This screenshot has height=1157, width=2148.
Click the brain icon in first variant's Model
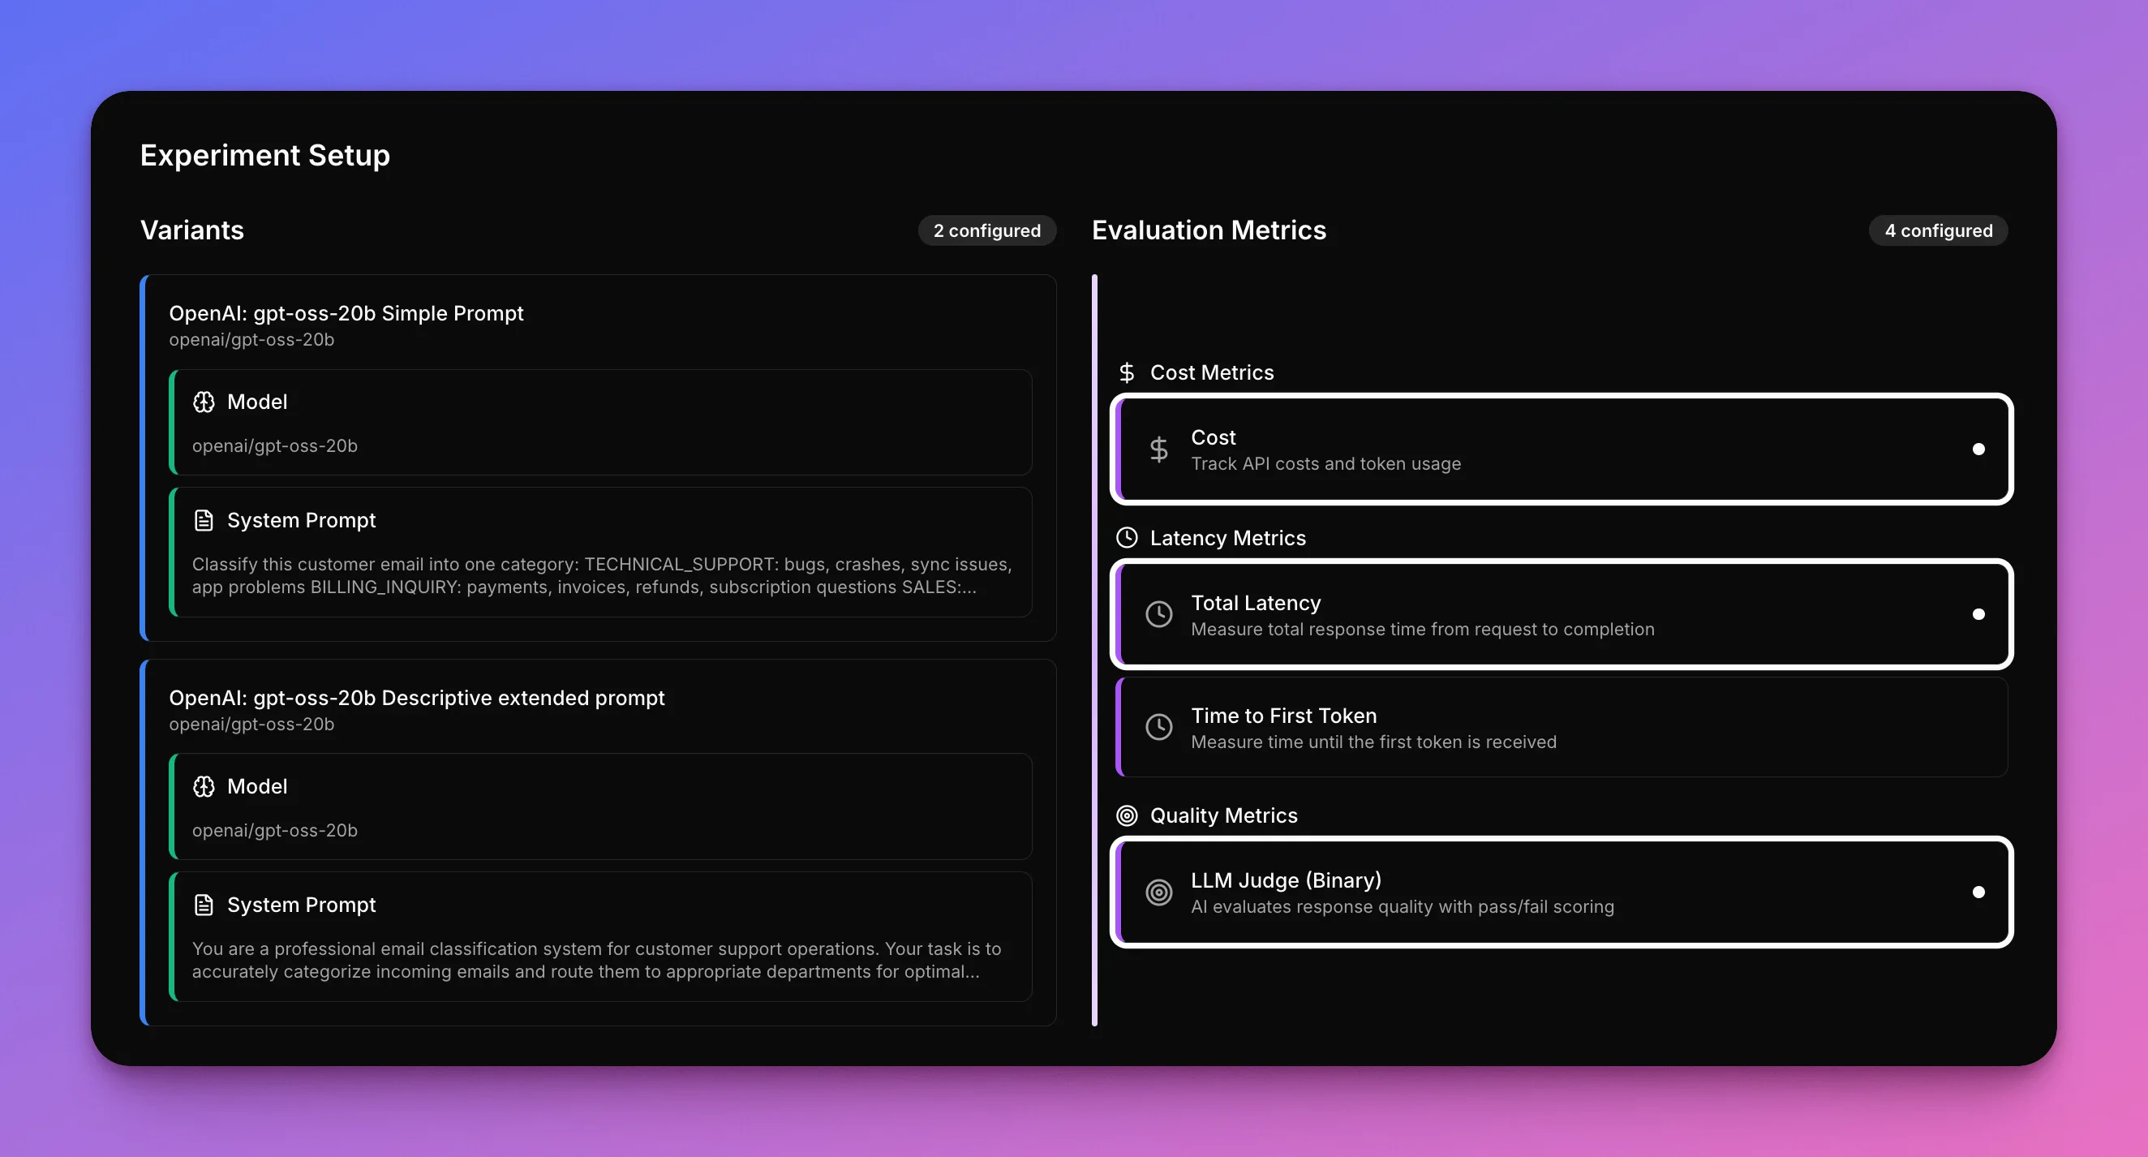pos(204,402)
